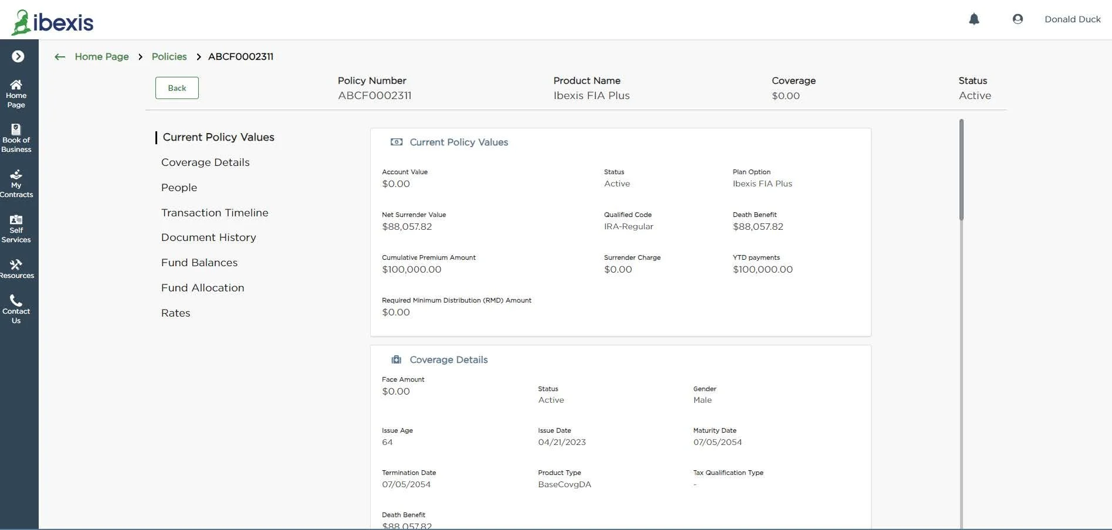Click the Current Policy Values card money icon
Viewport: 1112px width, 530px height.
396,142
